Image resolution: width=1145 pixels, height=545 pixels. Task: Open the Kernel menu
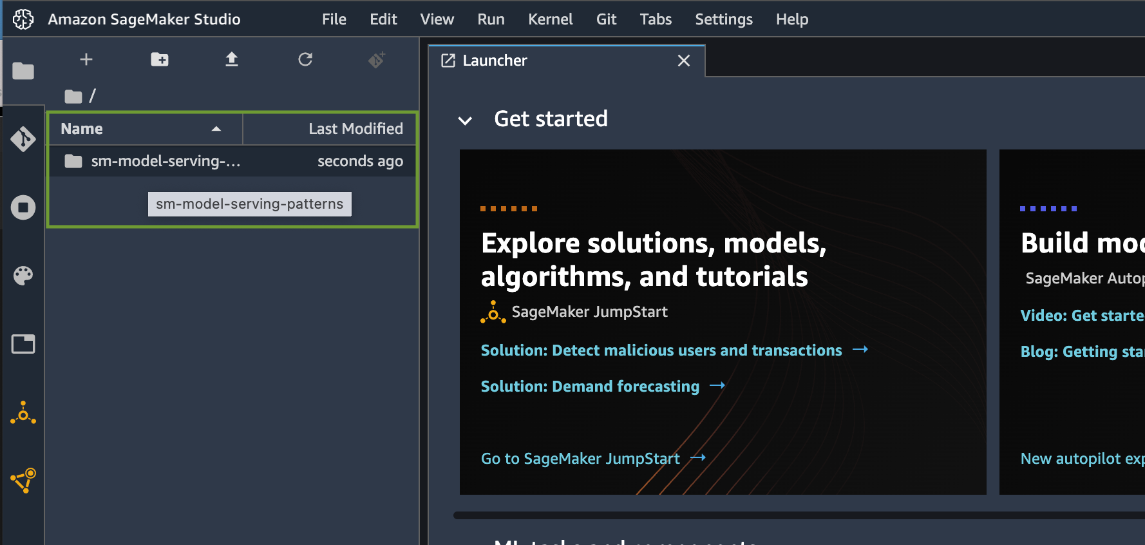tap(551, 19)
